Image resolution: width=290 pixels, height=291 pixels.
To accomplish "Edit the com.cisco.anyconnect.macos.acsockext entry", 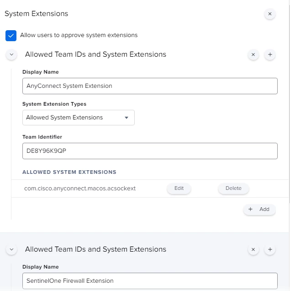I will 179,189.
